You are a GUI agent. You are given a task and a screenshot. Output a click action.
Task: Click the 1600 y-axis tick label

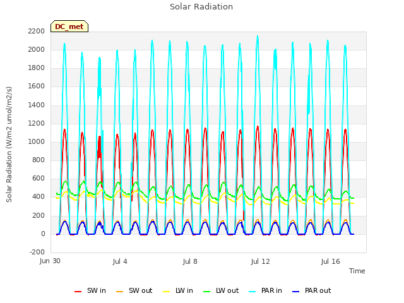coord(37,86)
